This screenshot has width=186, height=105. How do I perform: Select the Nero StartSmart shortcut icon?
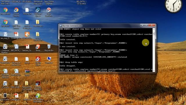coord(49,10)
